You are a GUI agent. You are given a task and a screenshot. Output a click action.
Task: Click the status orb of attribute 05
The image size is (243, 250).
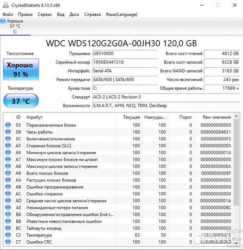tap(8, 125)
